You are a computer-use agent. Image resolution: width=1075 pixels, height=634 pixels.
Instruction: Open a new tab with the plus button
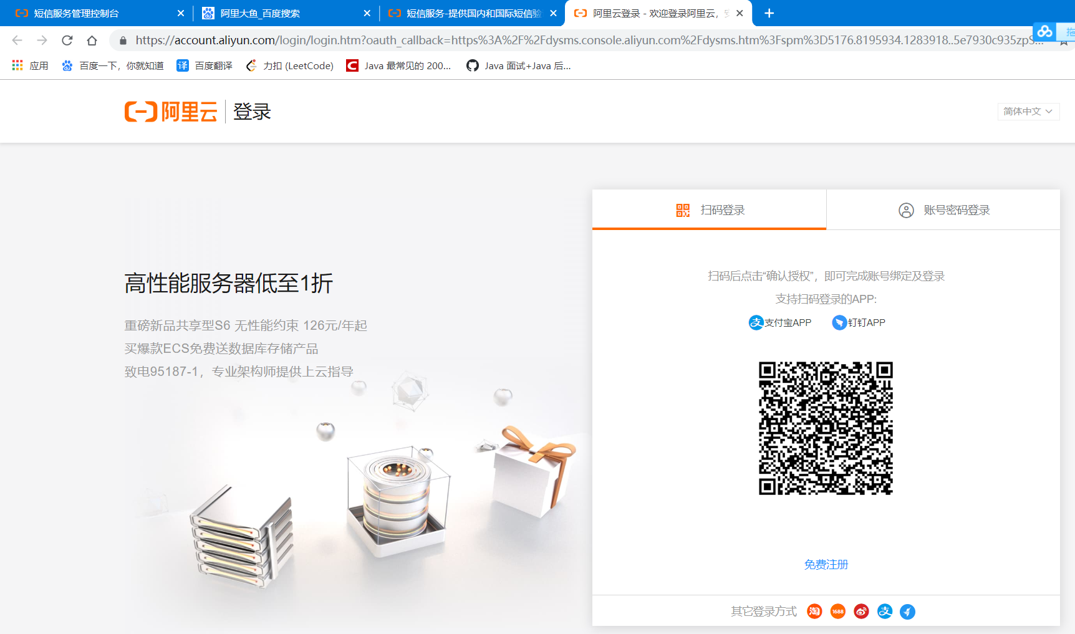point(769,13)
